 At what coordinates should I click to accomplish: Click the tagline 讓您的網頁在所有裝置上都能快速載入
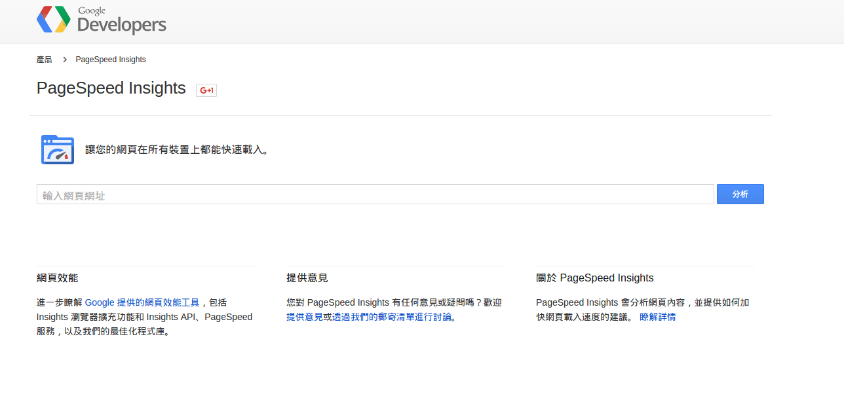(x=177, y=150)
